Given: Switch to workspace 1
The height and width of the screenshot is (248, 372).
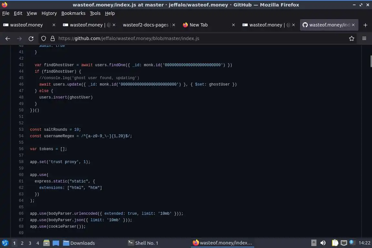Looking at the screenshot, I should click(15, 243).
